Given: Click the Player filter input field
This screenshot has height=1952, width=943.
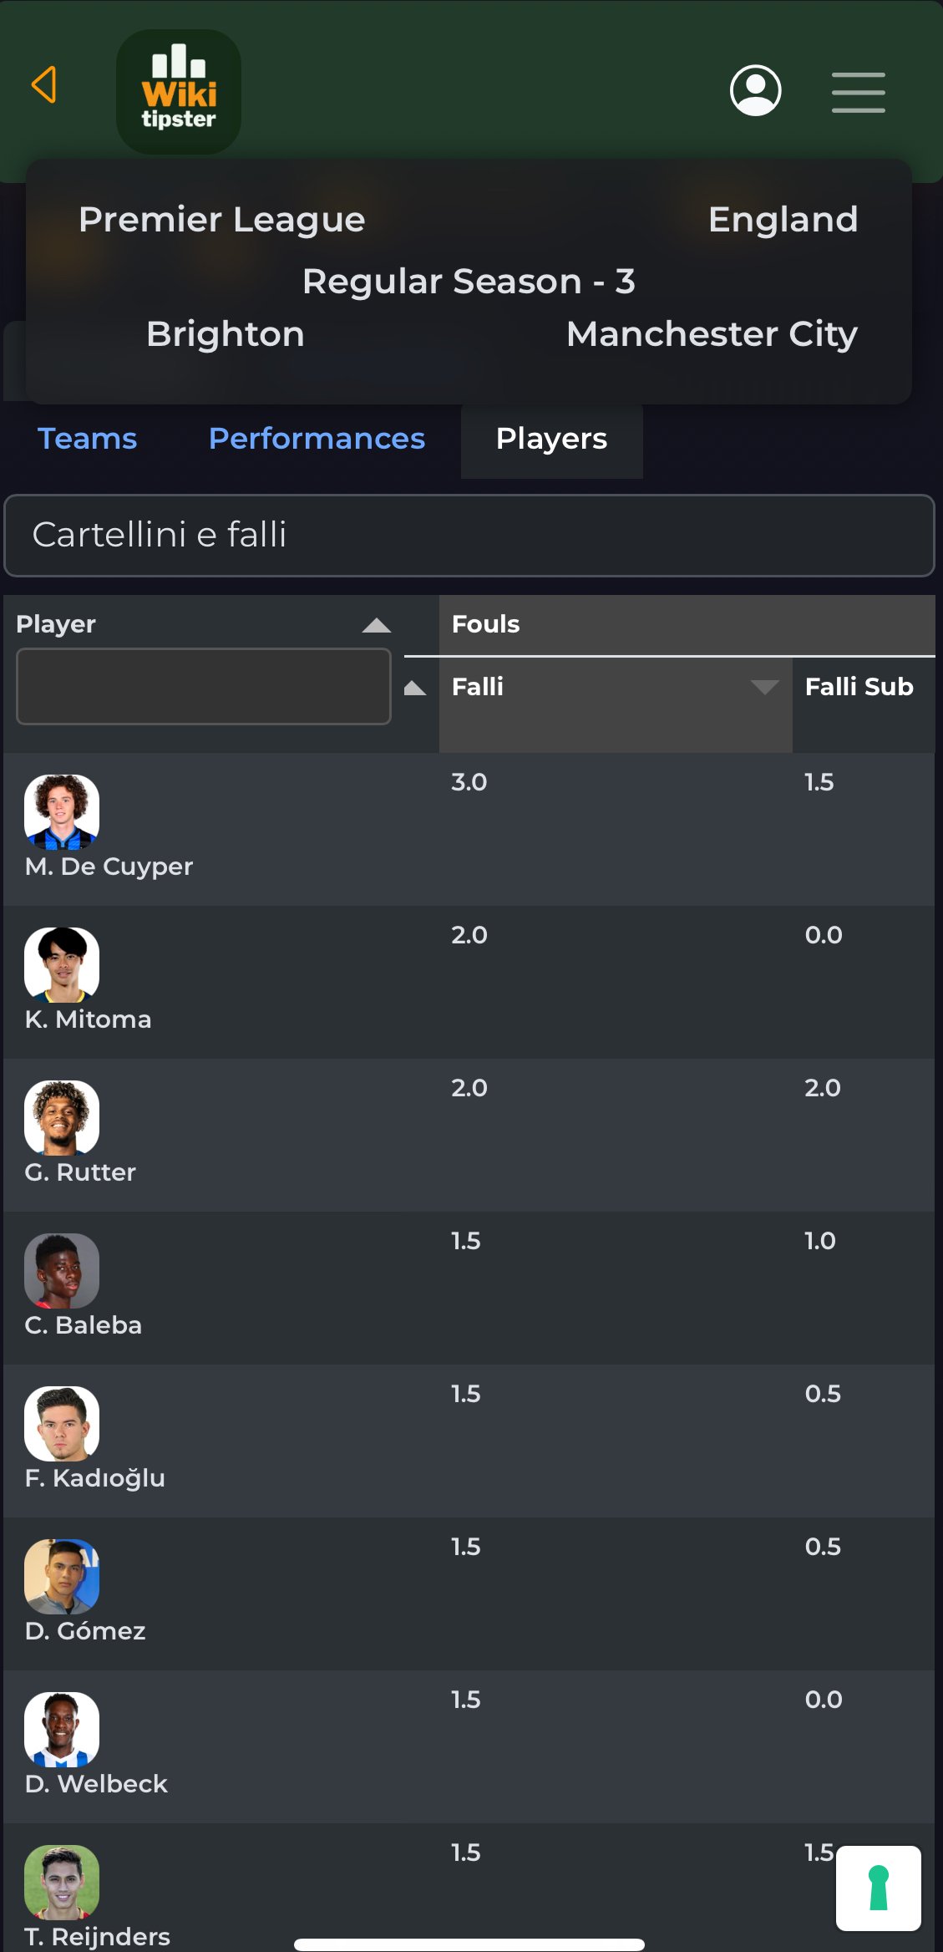Looking at the screenshot, I should tap(204, 686).
